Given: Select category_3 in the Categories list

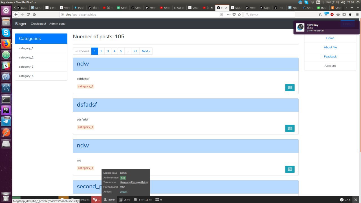Looking at the screenshot, I should tap(41, 67).
